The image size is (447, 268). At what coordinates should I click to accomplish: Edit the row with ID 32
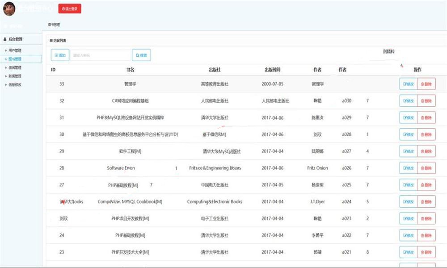[408, 101]
